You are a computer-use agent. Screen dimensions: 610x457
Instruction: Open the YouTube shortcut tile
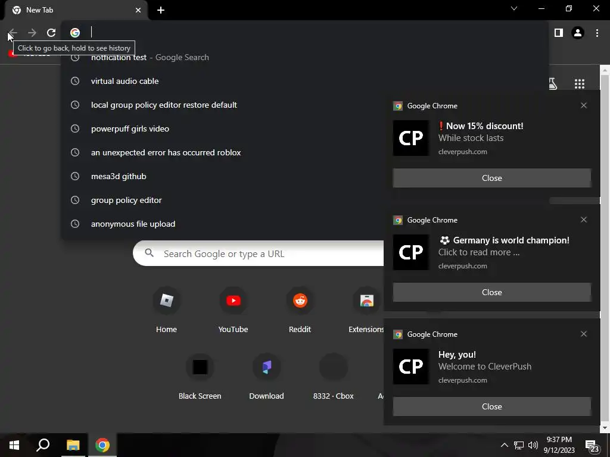(x=234, y=310)
